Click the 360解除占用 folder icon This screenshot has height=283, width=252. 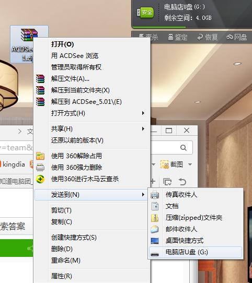click(x=40, y=156)
